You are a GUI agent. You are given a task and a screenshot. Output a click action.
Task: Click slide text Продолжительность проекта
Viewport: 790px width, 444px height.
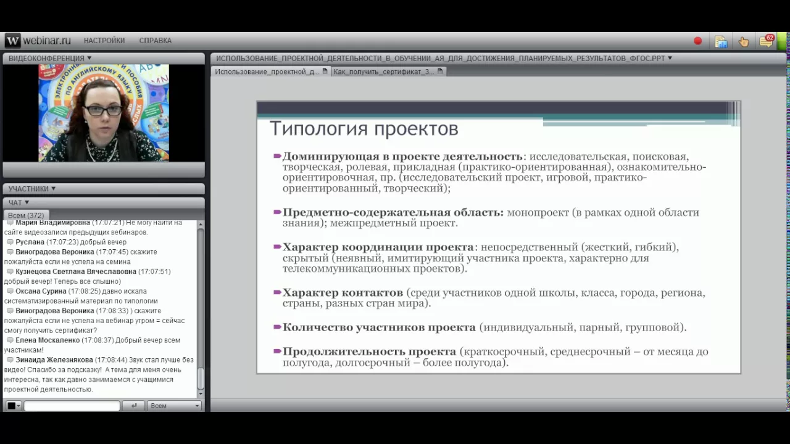pos(369,351)
